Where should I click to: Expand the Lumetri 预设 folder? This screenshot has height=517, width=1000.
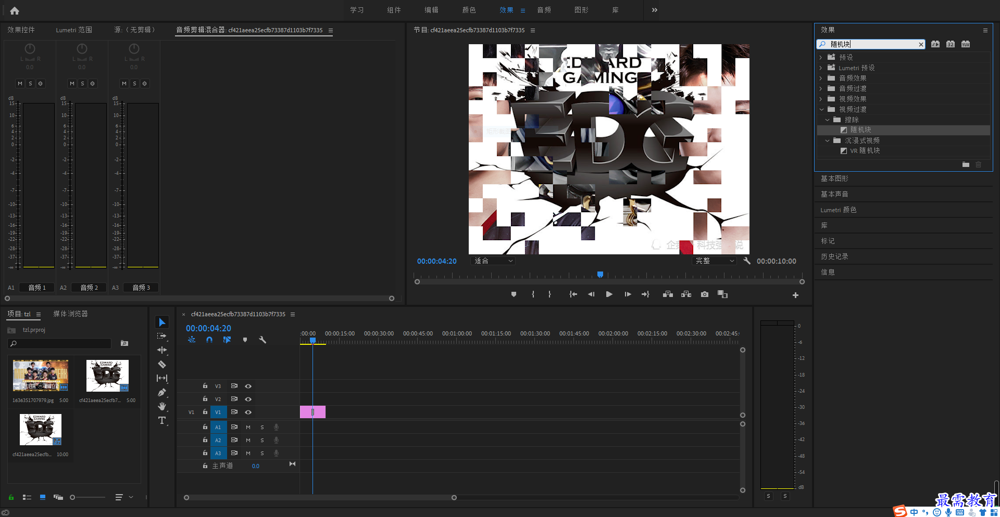(x=821, y=68)
